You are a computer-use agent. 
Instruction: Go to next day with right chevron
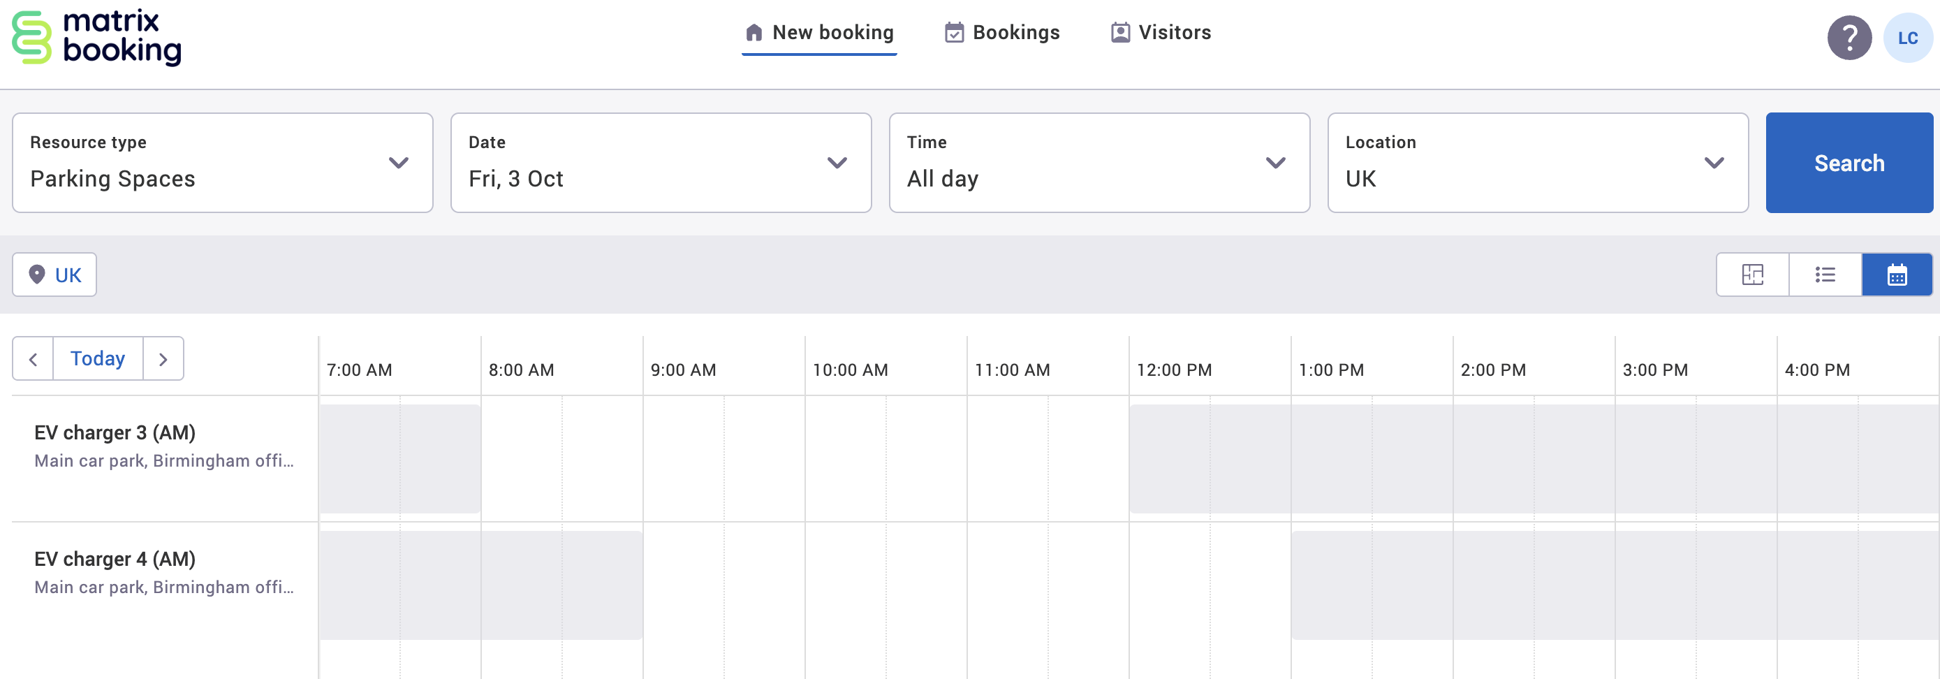pos(164,359)
